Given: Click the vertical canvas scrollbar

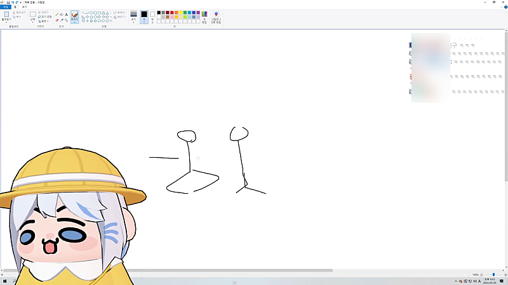Looking at the screenshot, I should pyautogui.click(x=506, y=106).
